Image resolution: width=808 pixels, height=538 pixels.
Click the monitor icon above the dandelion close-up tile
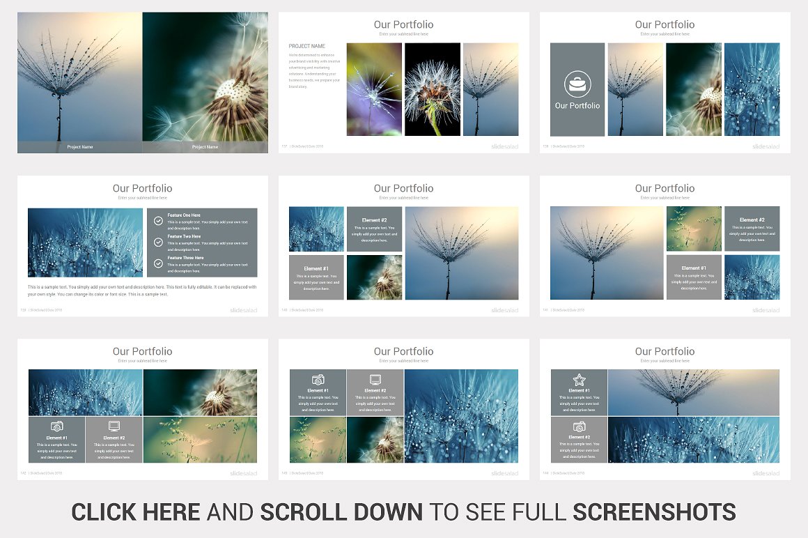coord(375,380)
